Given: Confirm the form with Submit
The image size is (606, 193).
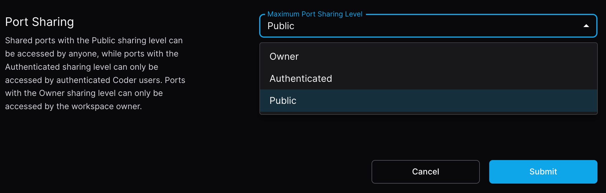Looking at the screenshot, I should [543, 172].
